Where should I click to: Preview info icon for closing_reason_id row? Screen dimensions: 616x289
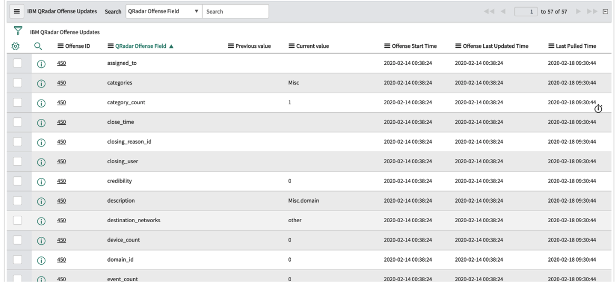tap(41, 143)
